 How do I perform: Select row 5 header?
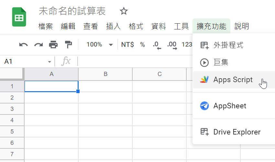click(12, 132)
